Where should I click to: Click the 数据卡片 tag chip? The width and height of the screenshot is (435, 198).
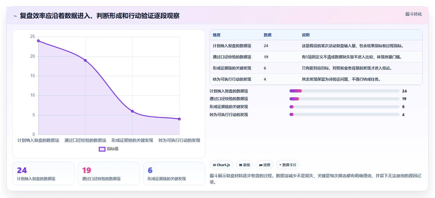pos(288,165)
